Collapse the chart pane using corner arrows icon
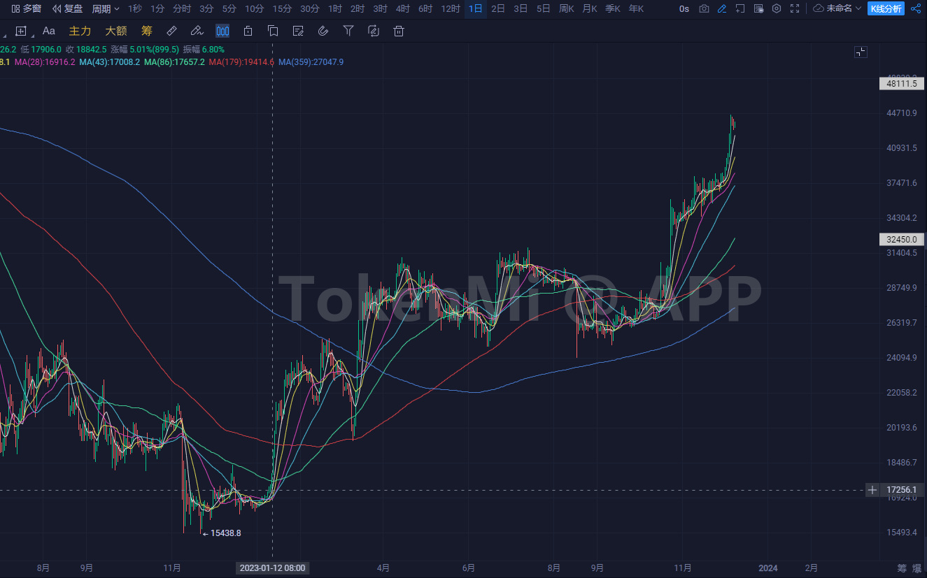This screenshot has width=927, height=578. tap(861, 52)
